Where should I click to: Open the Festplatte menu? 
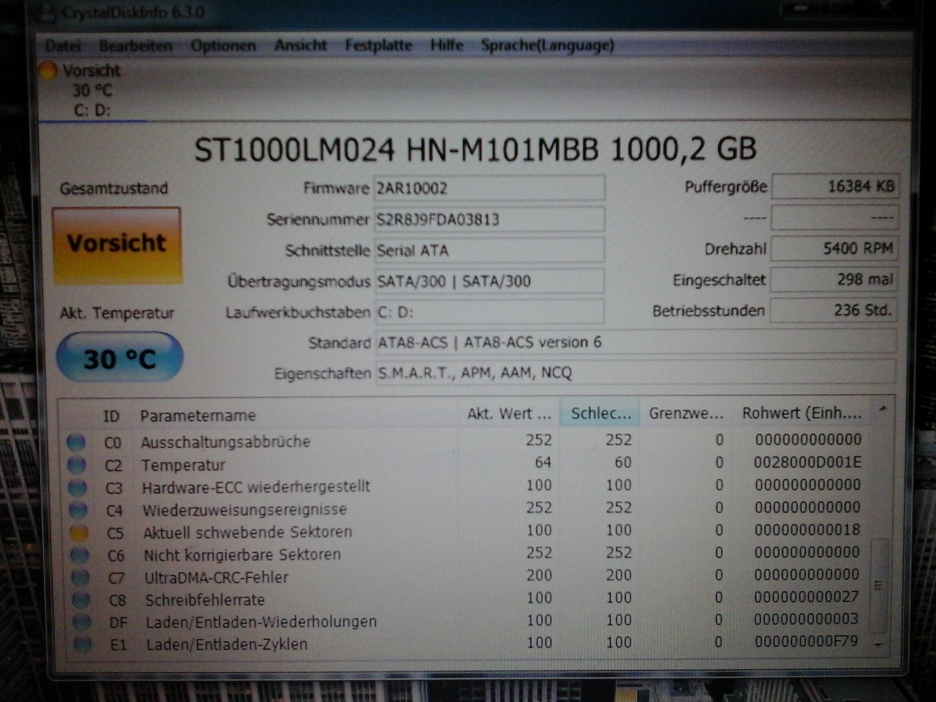tap(378, 45)
